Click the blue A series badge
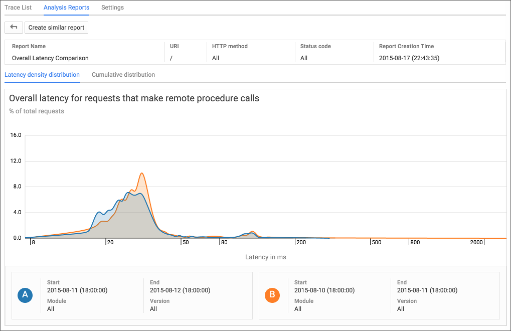 pos(24,295)
